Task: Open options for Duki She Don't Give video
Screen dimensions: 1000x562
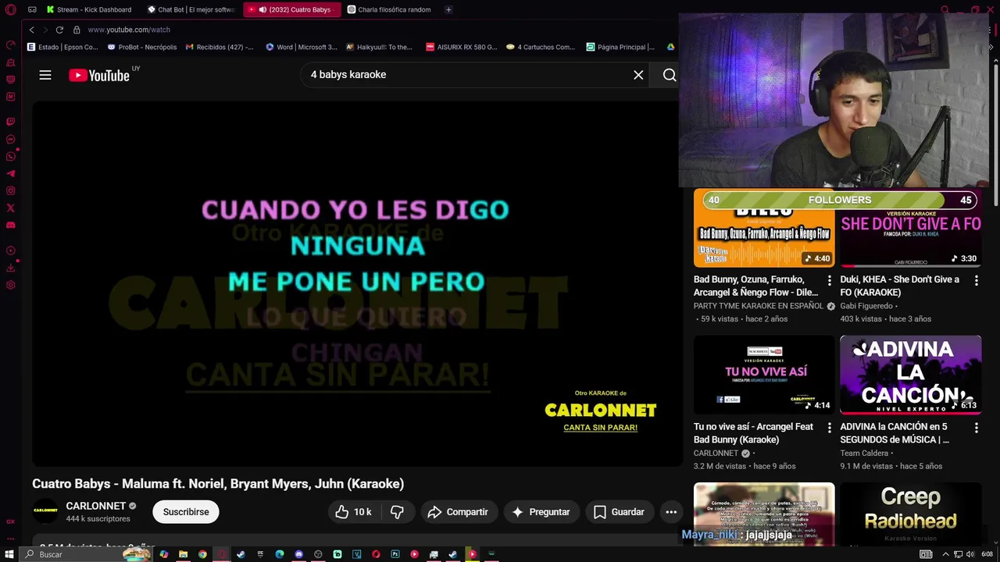Action: click(976, 279)
